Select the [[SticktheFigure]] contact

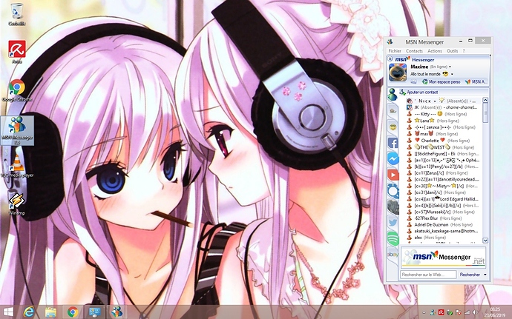(444, 153)
